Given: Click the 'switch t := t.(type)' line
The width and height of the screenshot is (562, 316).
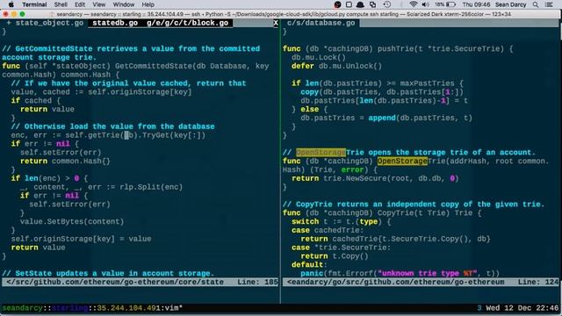Looking at the screenshot, I should tap(342, 221).
